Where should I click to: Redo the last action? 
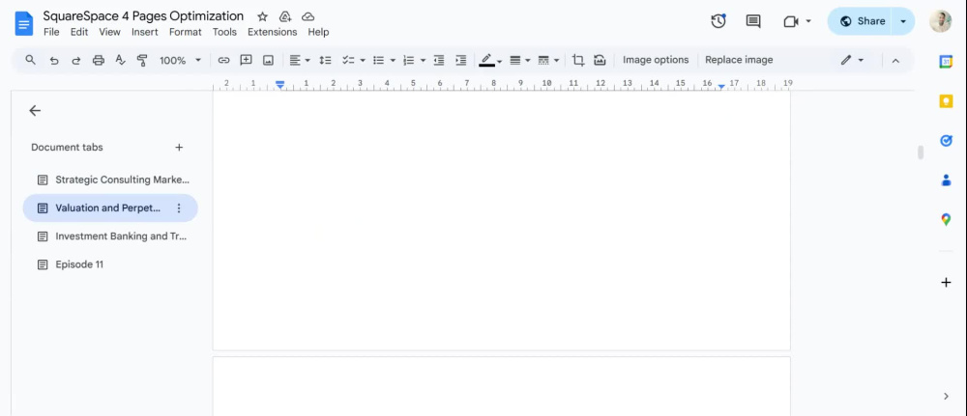[76, 60]
